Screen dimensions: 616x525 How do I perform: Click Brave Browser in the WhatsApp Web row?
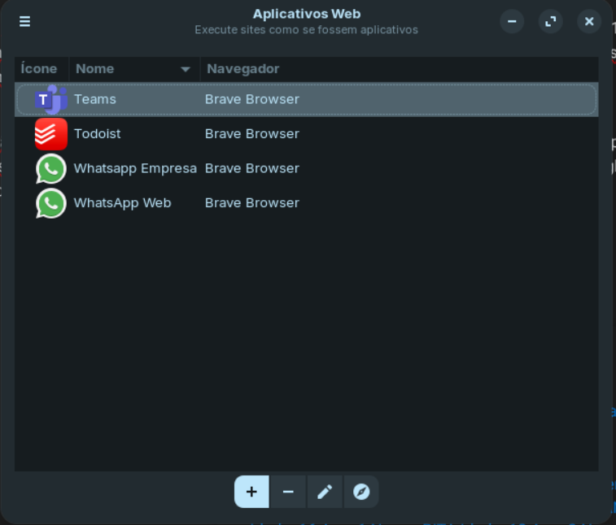point(252,203)
